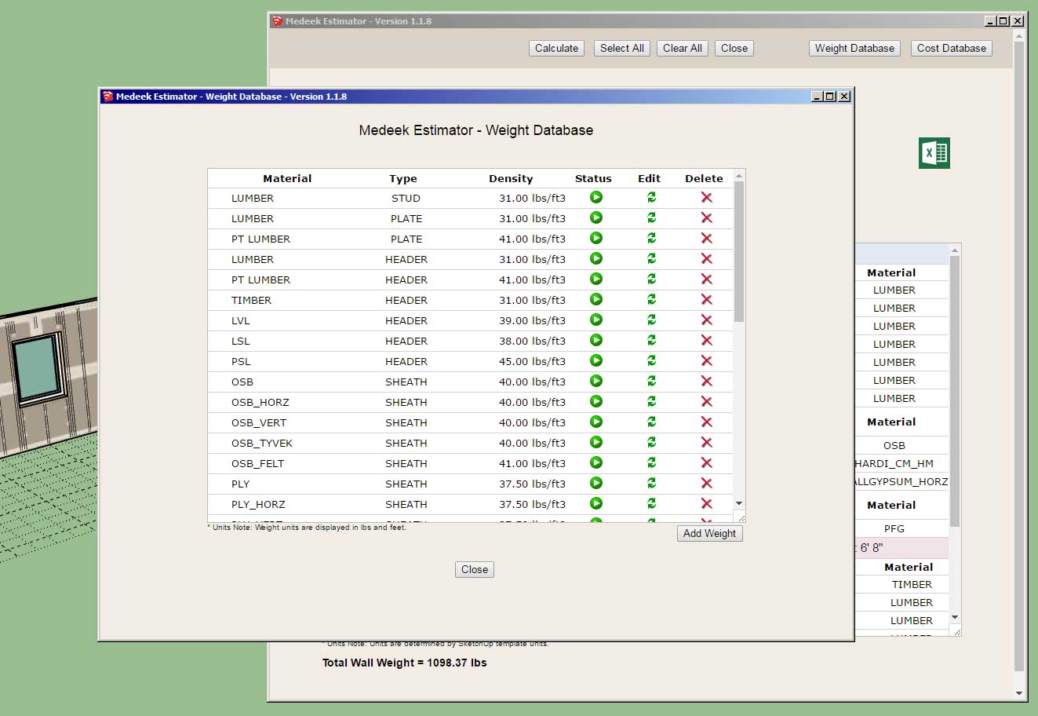Click the Excel export icon in Estimator window
The width and height of the screenshot is (1038, 716).
934,153
